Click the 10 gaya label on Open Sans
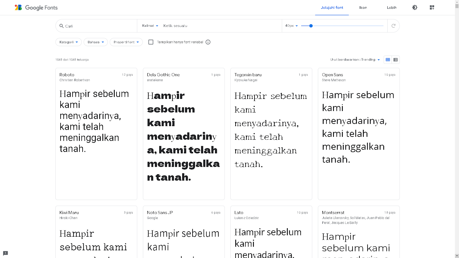459x258 pixels. coord(390,75)
